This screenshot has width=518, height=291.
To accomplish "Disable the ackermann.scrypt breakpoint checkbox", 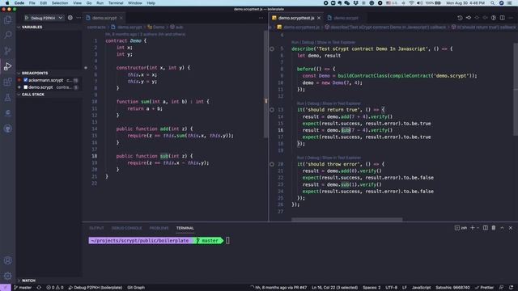I will (25, 80).
